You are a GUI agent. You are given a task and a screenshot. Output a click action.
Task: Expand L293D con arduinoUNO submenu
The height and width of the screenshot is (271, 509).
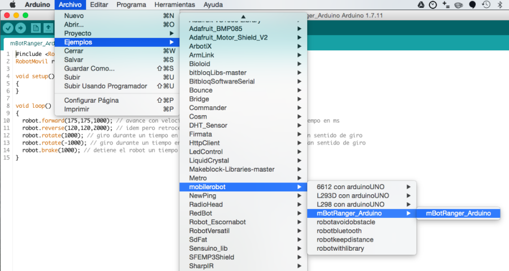[x=361, y=195]
